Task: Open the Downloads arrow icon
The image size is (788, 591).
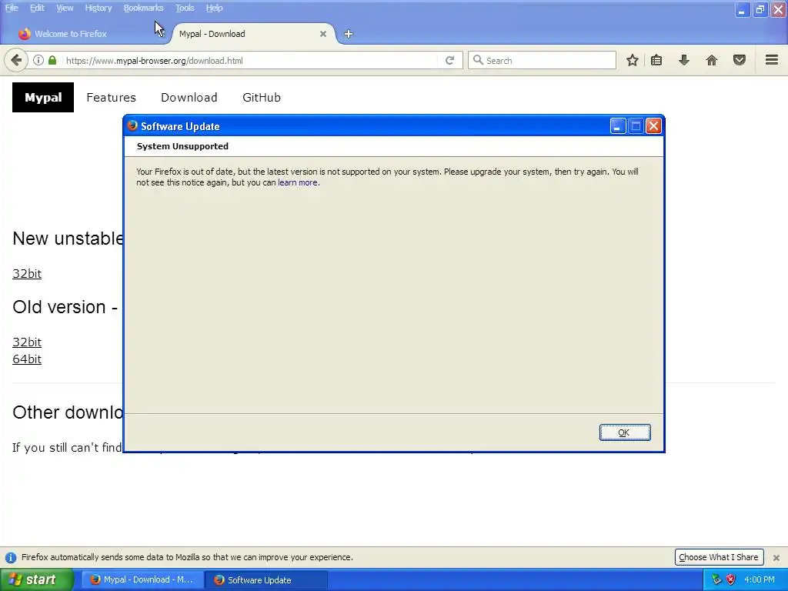Action: [684, 60]
